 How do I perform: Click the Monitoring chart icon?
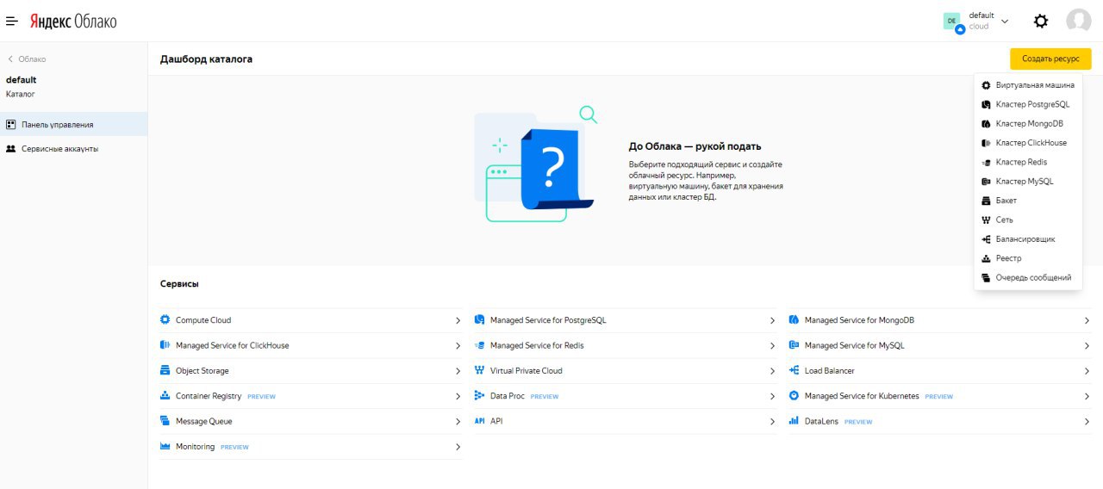click(x=165, y=447)
